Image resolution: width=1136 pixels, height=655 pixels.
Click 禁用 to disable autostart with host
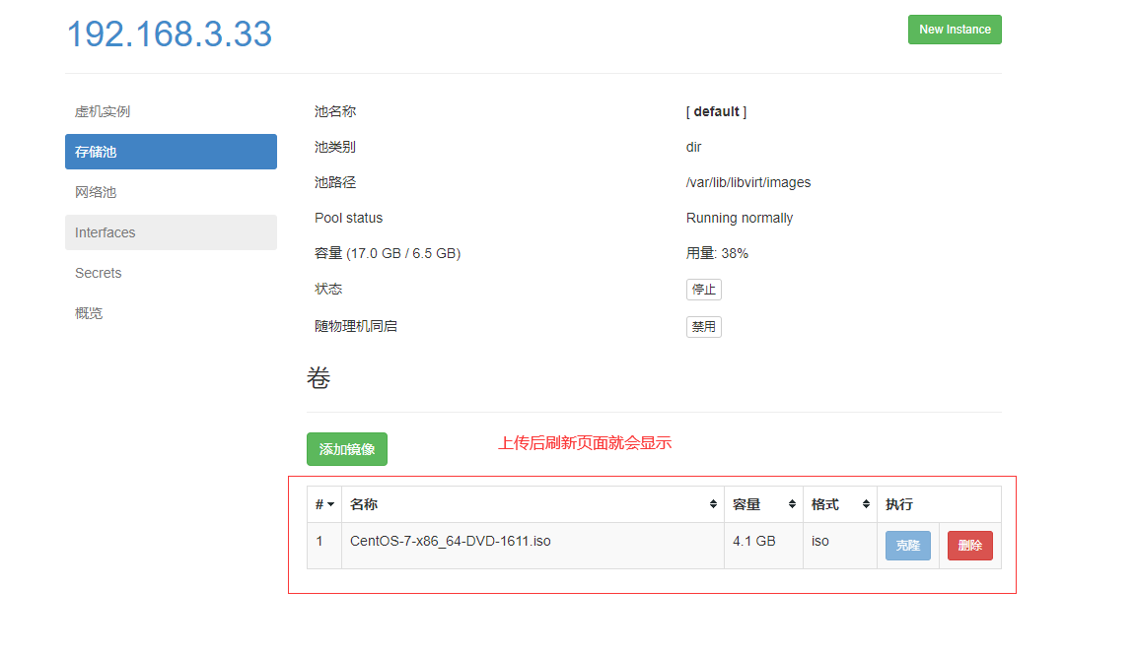(703, 327)
